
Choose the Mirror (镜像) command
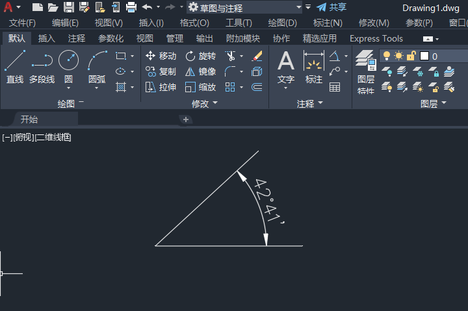(x=201, y=71)
